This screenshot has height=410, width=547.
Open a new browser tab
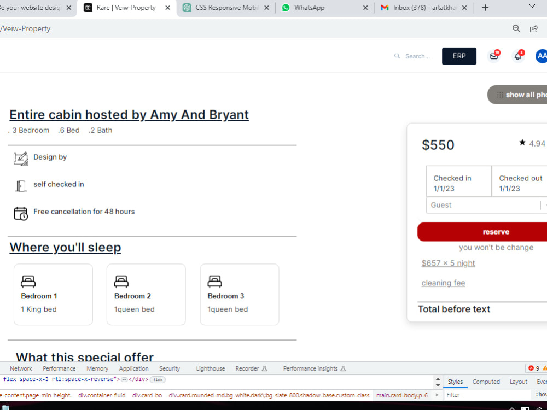pos(485,8)
